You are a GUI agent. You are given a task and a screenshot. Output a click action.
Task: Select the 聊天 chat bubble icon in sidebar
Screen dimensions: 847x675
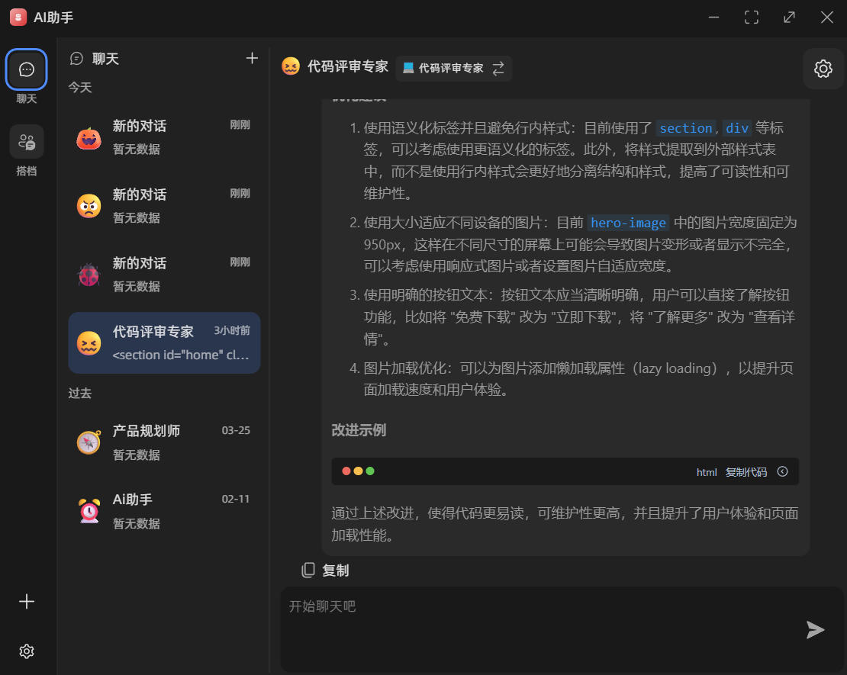(26, 69)
